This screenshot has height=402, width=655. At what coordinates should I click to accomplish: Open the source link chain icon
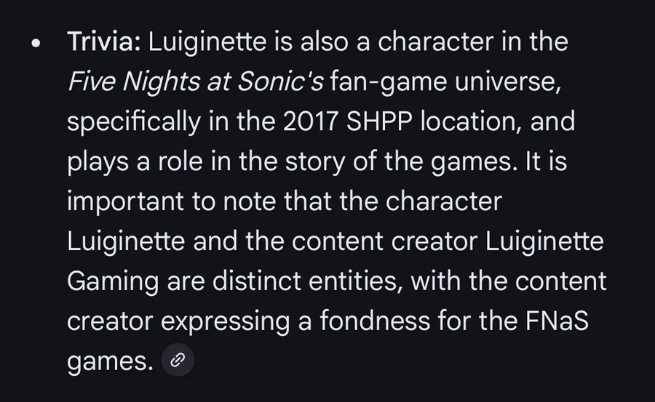[x=178, y=360]
